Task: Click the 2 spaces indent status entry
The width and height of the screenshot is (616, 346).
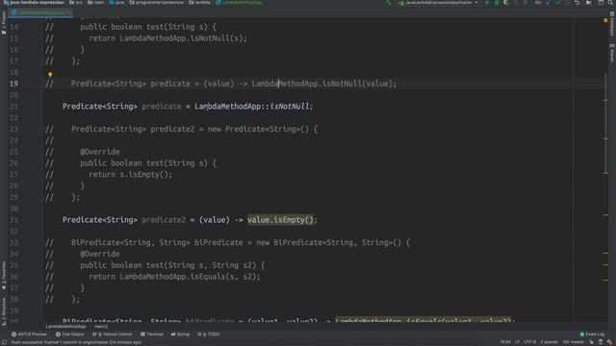Action: [549, 342]
